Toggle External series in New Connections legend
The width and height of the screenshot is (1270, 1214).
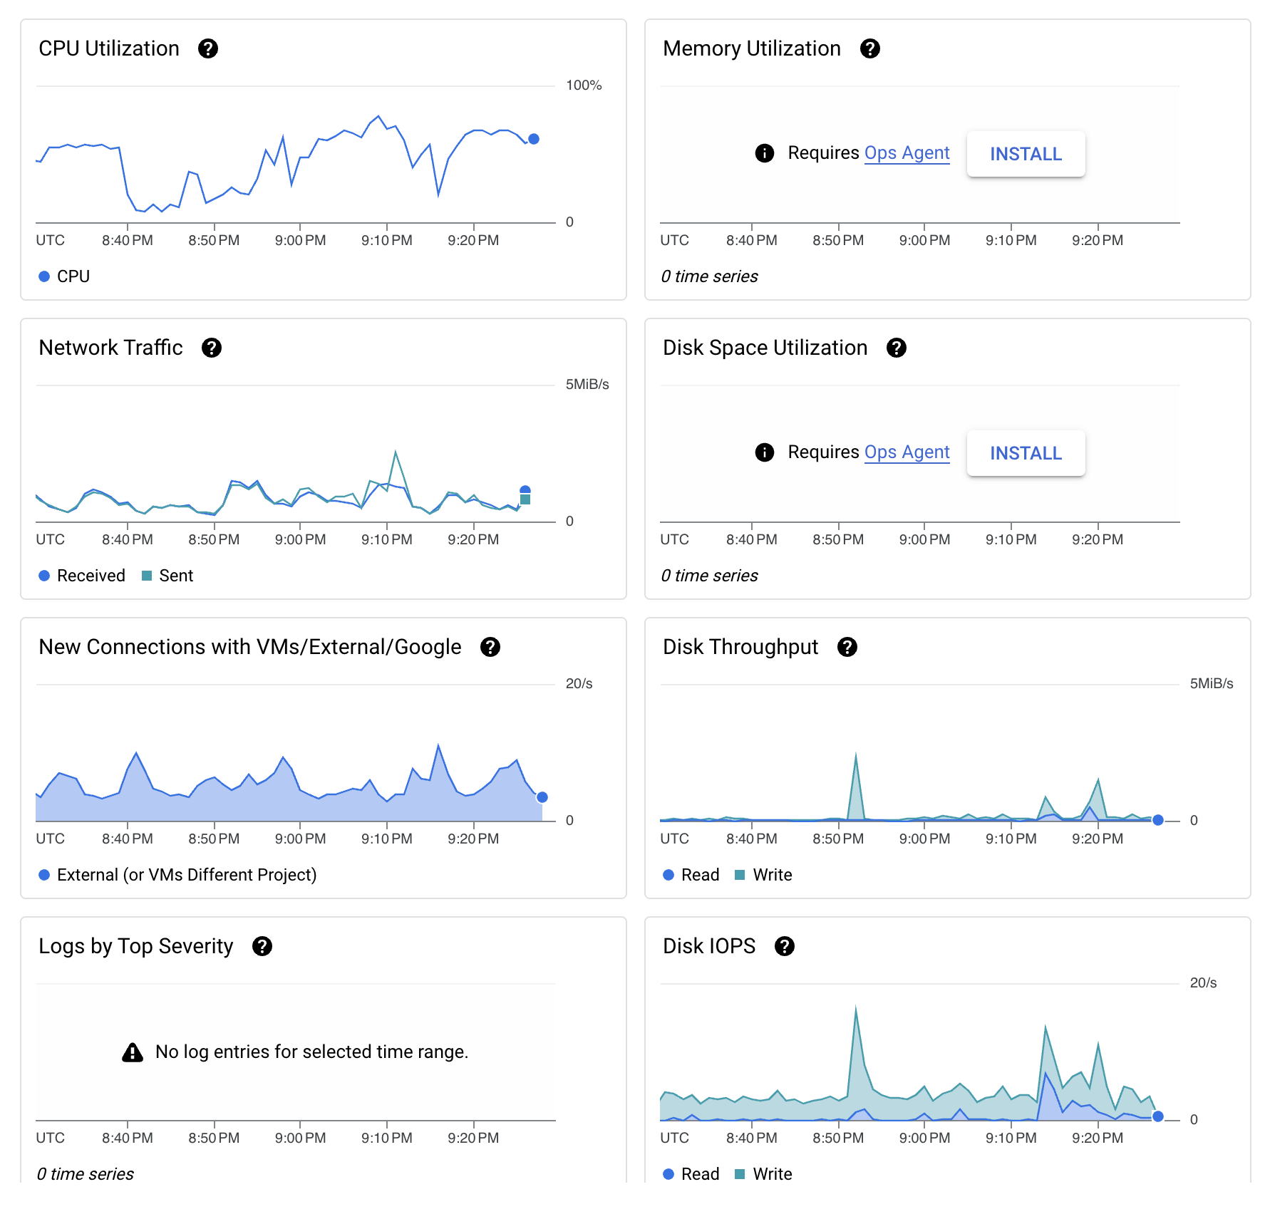(x=177, y=875)
